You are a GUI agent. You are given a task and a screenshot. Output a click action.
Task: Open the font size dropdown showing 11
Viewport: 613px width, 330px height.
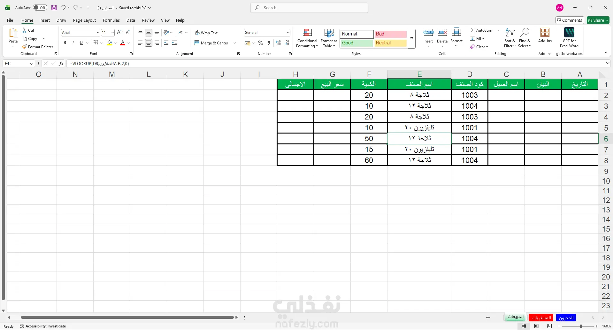[112, 33]
